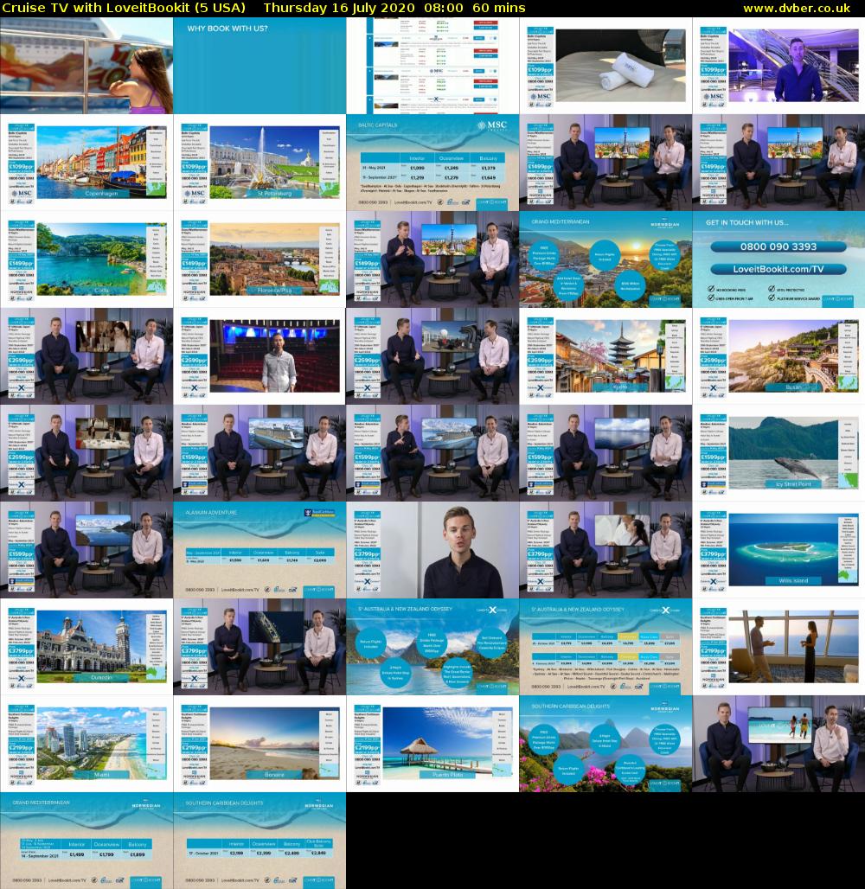Open the Southern Caribbean Delights highlights bubbles frame
Screen dimensions: 865x889
point(605,744)
